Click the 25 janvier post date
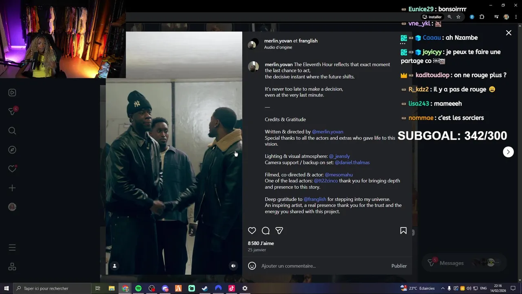This screenshot has width=522, height=294. (x=257, y=250)
